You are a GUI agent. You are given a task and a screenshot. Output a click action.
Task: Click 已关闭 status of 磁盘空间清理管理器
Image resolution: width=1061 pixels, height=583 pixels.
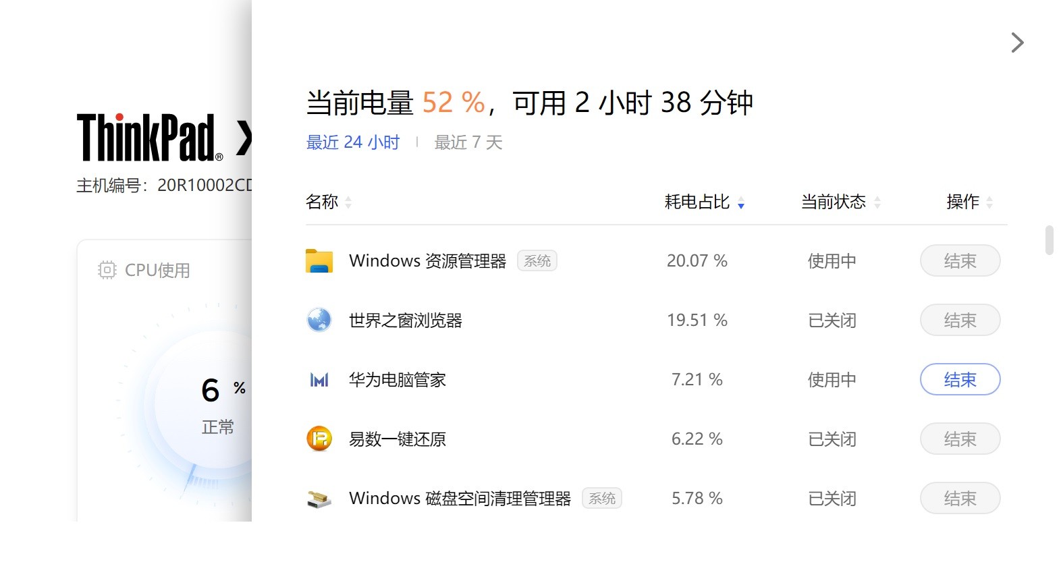tap(832, 499)
